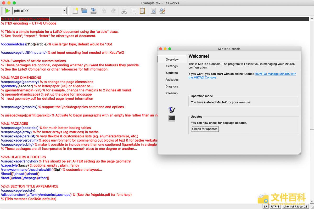This screenshot has height=209, width=314.
Task: Click the \usepackage{fancyhdr} line
Action: point(66,161)
